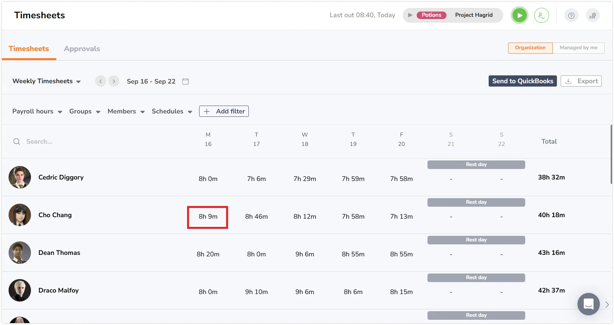614x325 pixels.
Task: Open Cho Chang's Monday 8h 9m entry
Action: tap(208, 217)
